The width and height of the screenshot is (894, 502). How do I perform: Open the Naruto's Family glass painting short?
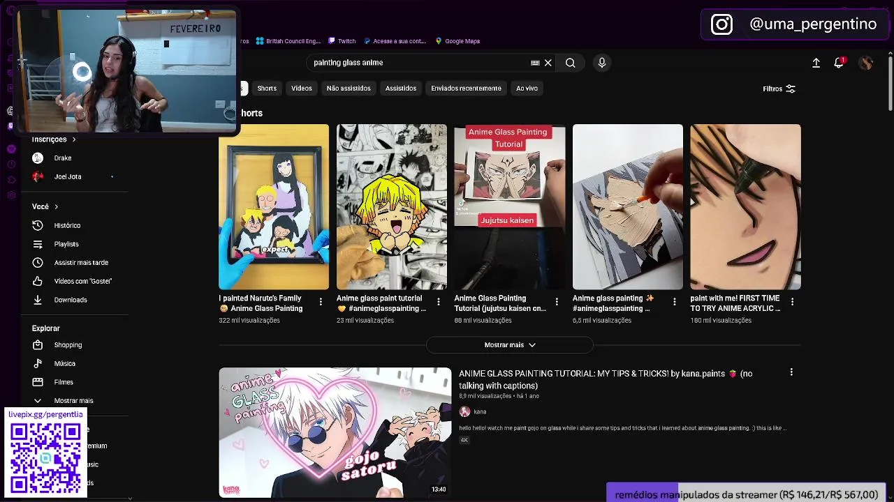(x=274, y=207)
